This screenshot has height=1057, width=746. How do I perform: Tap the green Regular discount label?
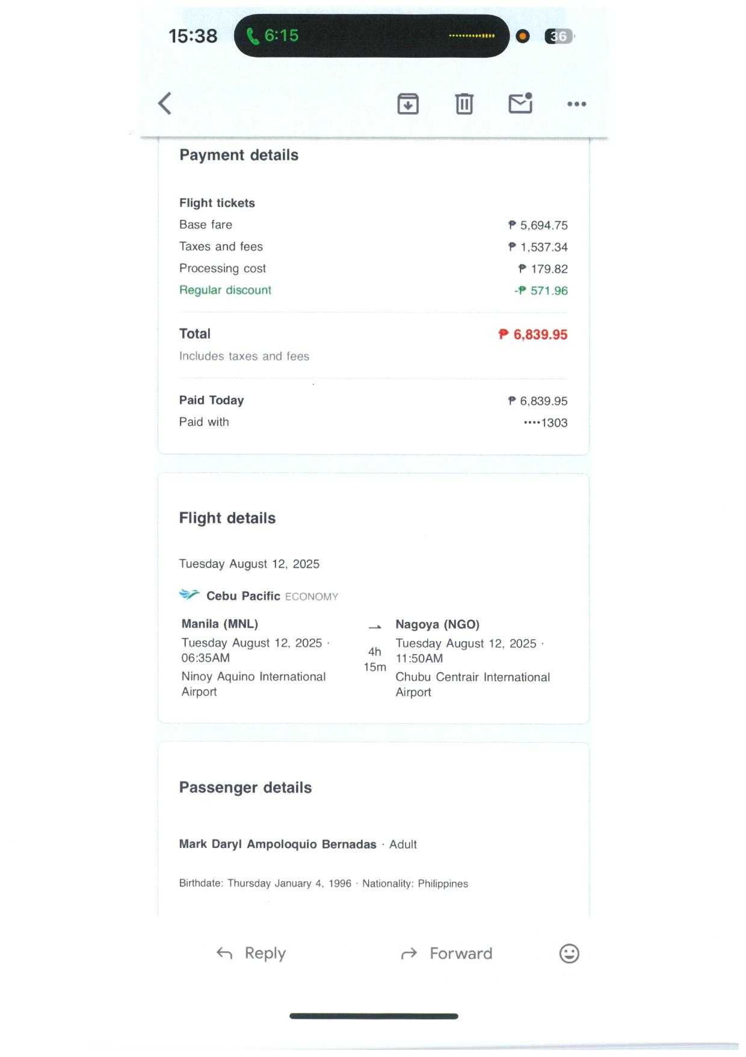point(225,290)
